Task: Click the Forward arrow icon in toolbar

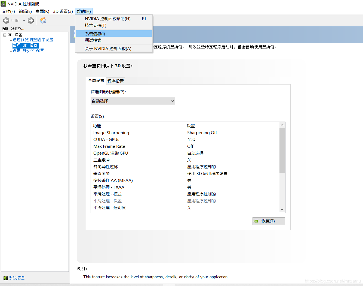Action: [31, 20]
